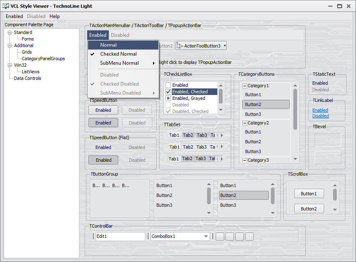Click the ActionToolButton3 icon

coord(180,46)
